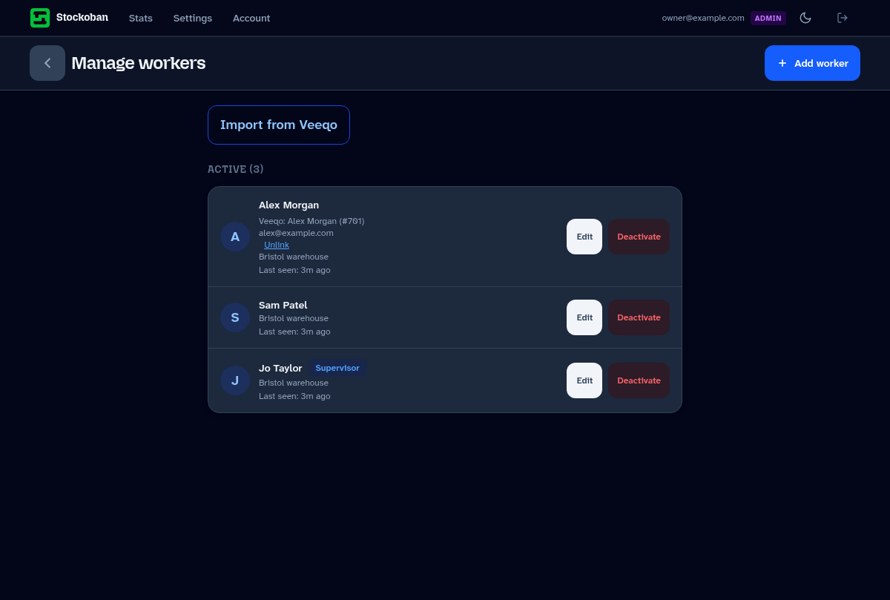The width and height of the screenshot is (890, 600).
Task: Deactivate Alex Morgan
Action: click(x=639, y=237)
